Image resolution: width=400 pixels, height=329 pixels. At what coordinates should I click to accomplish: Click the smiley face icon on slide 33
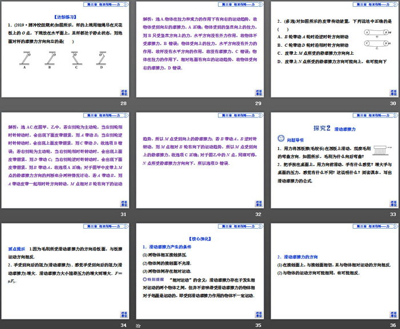tap(280, 138)
